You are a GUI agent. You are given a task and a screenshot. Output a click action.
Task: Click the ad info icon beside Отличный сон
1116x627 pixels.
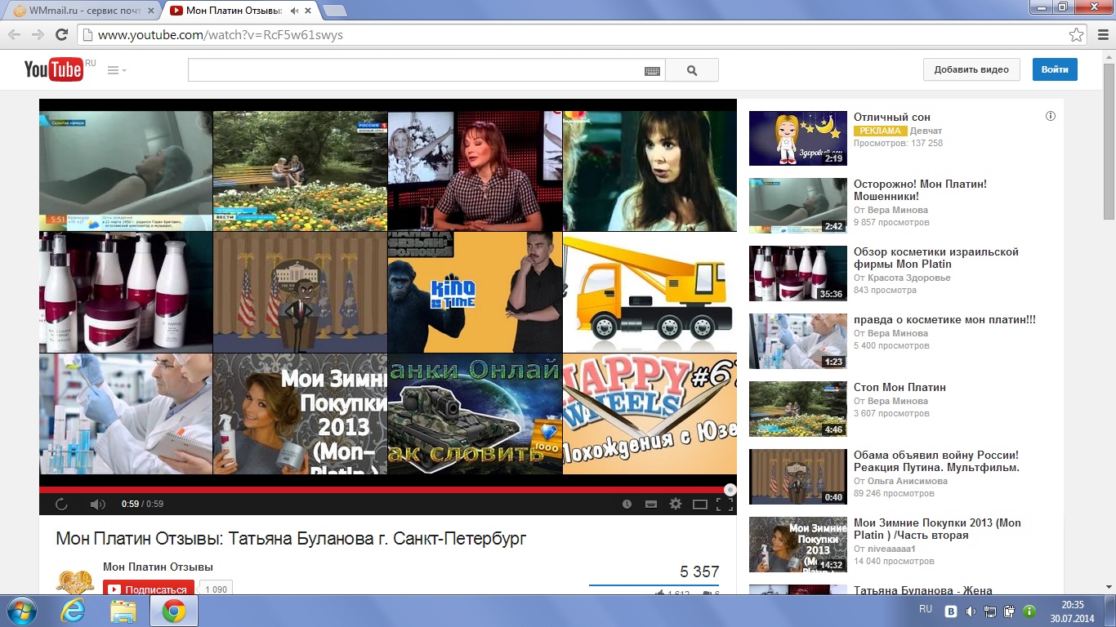(x=1051, y=117)
